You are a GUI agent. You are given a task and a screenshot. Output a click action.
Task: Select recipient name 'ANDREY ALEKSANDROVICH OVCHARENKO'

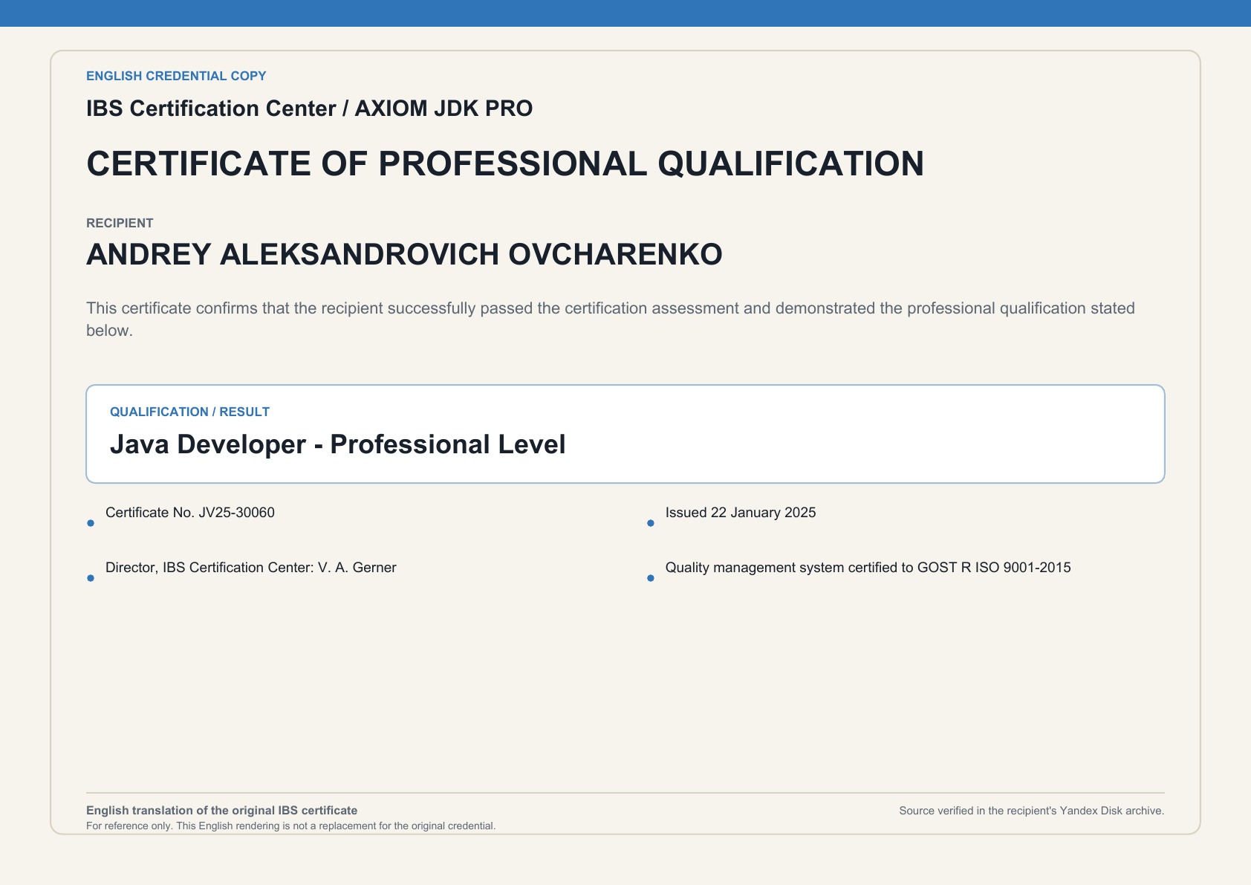(x=404, y=254)
